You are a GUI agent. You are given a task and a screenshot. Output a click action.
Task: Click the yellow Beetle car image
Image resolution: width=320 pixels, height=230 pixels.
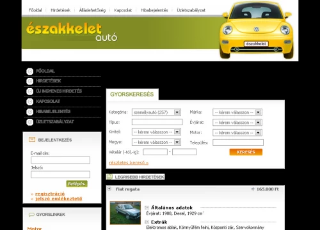point(257,30)
